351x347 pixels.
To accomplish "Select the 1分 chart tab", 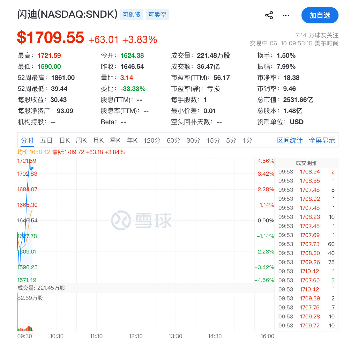I will tap(247, 140).
